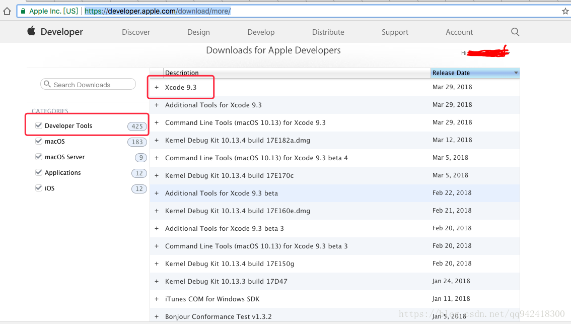Click the macOS Server count badge 9

[x=141, y=157]
